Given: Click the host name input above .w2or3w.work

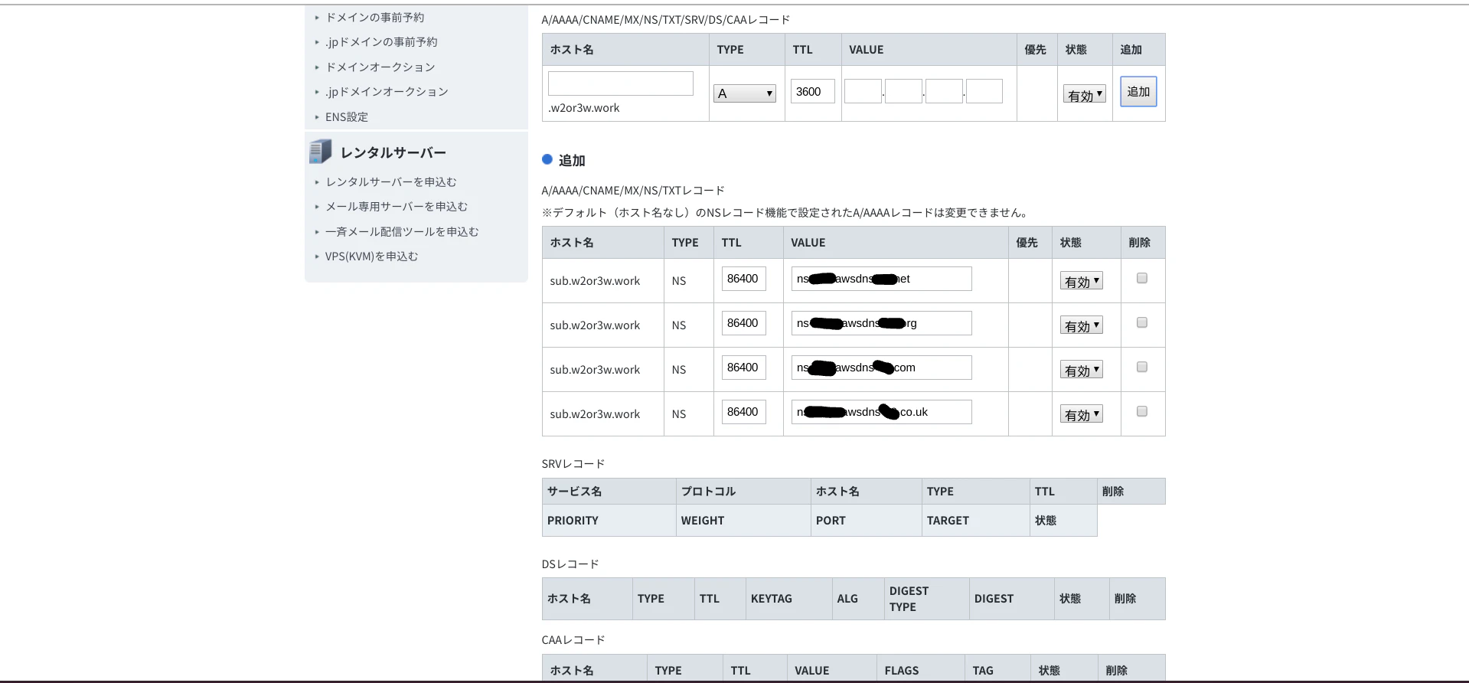Looking at the screenshot, I should pyautogui.click(x=621, y=83).
